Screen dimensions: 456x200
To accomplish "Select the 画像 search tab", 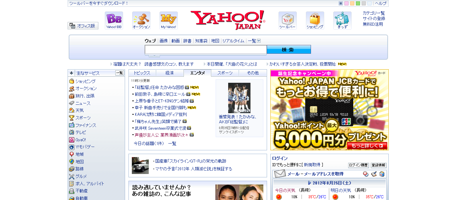I will [164, 41].
